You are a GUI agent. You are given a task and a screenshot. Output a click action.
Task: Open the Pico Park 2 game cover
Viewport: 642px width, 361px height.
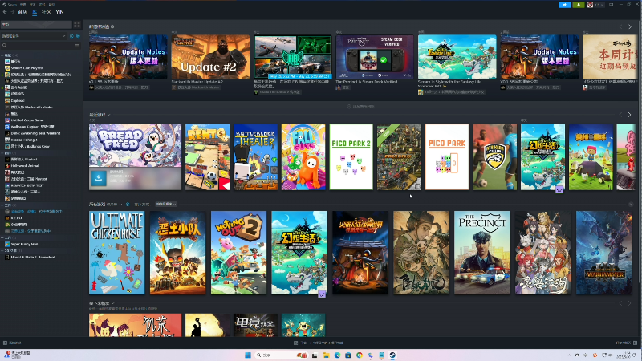351,157
